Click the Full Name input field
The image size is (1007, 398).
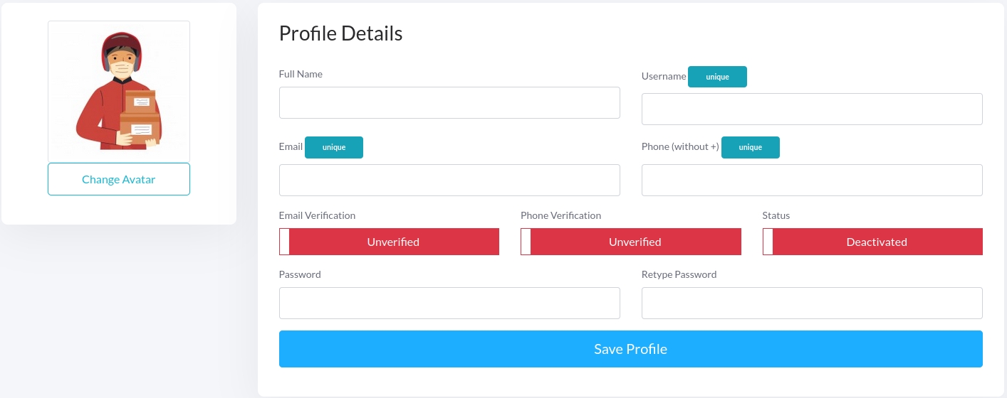tap(449, 103)
